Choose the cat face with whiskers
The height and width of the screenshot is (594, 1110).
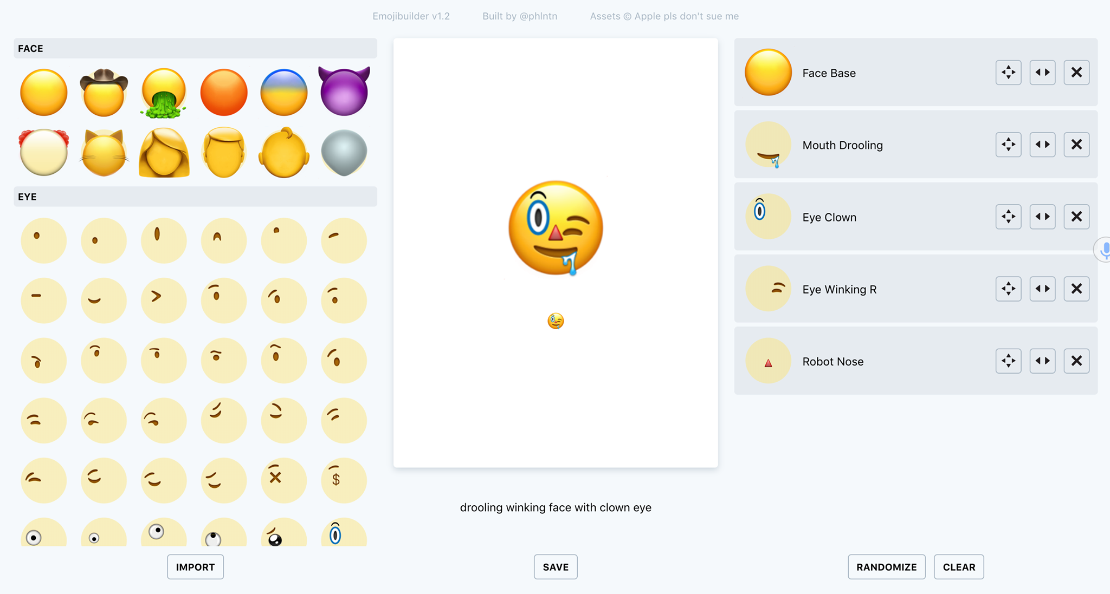point(104,153)
